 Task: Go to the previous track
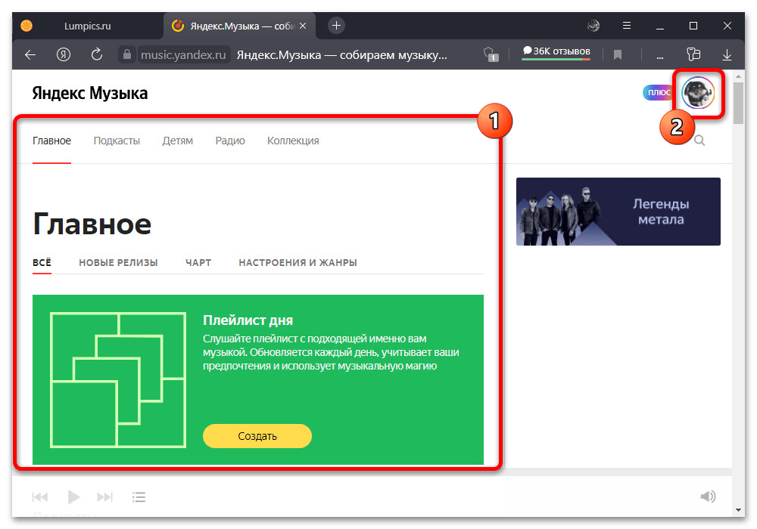pos(40,497)
